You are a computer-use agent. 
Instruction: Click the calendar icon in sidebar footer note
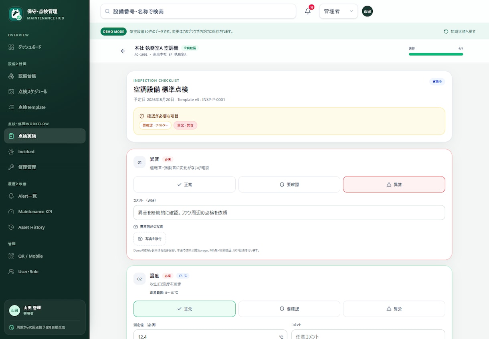[12, 327]
